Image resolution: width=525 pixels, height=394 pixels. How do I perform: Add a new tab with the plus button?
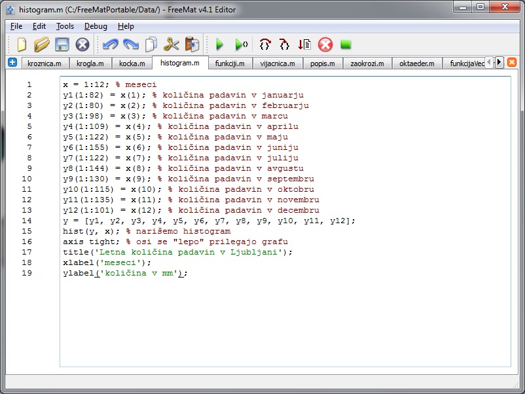click(x=12, y=62)
